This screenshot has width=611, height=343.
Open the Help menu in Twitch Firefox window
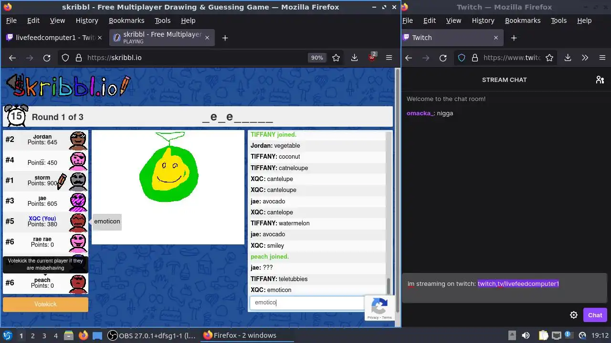[x=584, y=20]
